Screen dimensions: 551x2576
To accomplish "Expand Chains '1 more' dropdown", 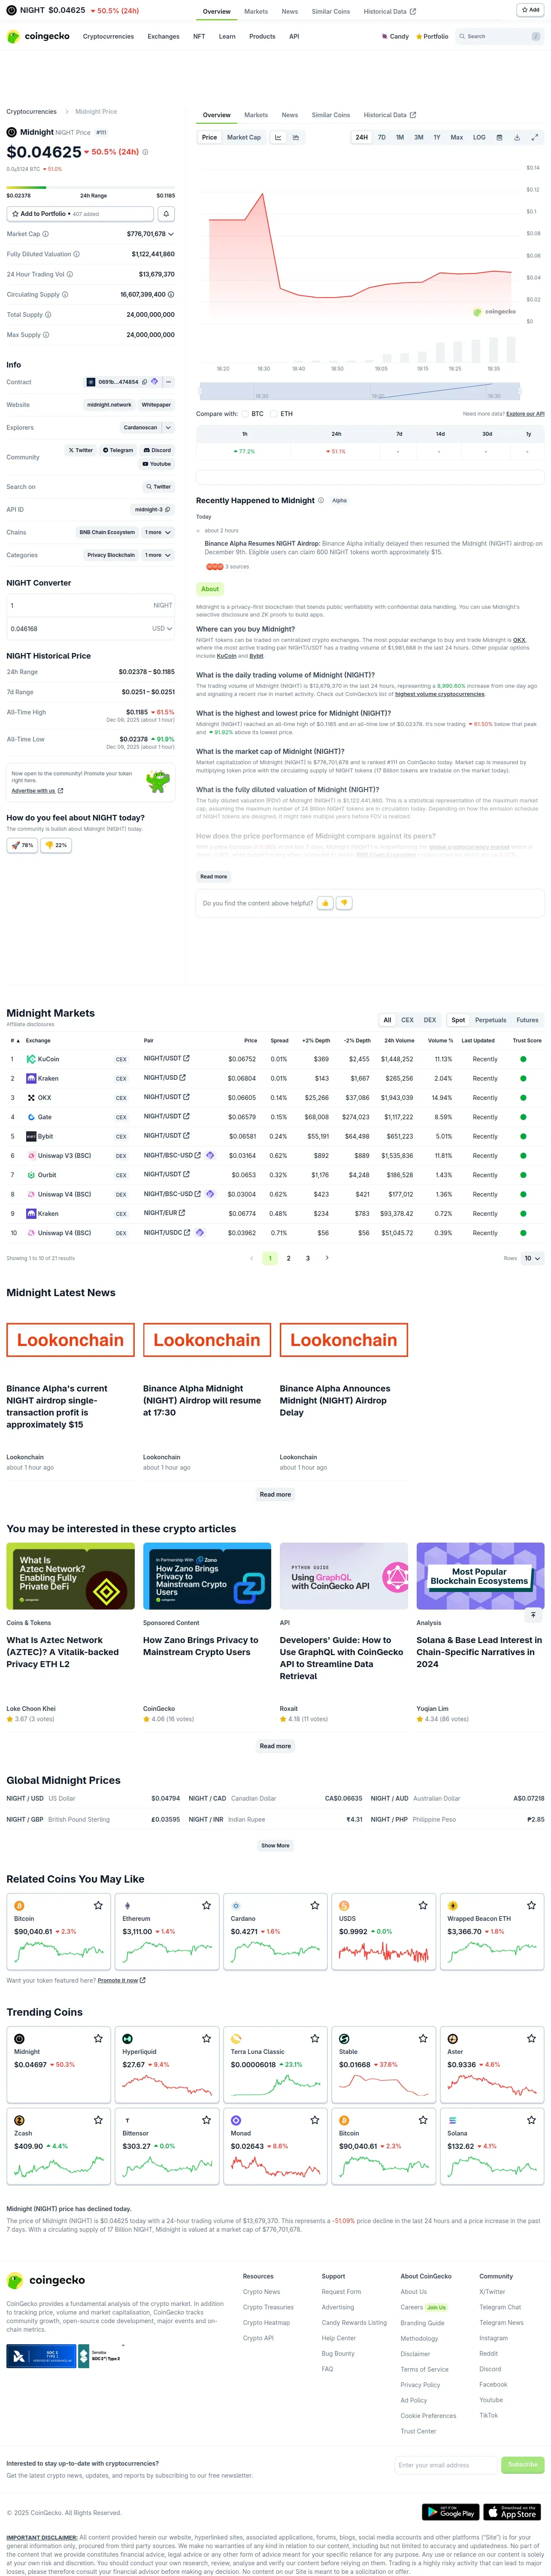I will point(158,532).
